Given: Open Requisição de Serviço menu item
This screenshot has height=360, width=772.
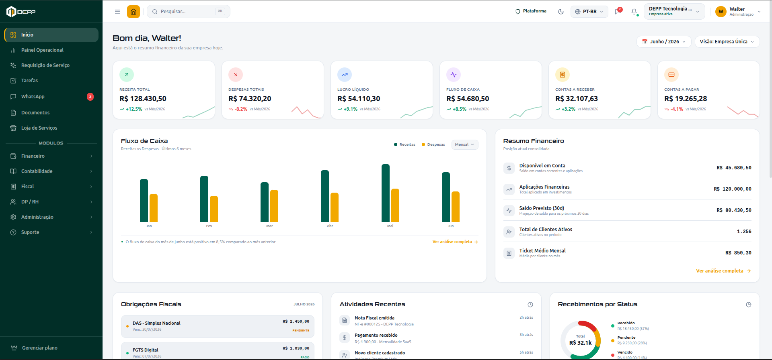Looking at the screenshot, I should (x=51, y=65).
